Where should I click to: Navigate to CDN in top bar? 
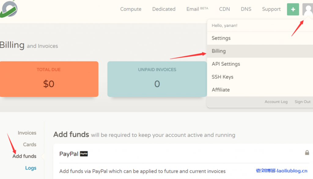click(x=224, y=9)
